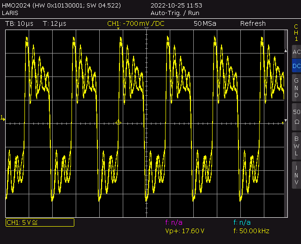This screenshot has width=301, height=244.
Task: Select GND coupling option
Action: [296, 88]
